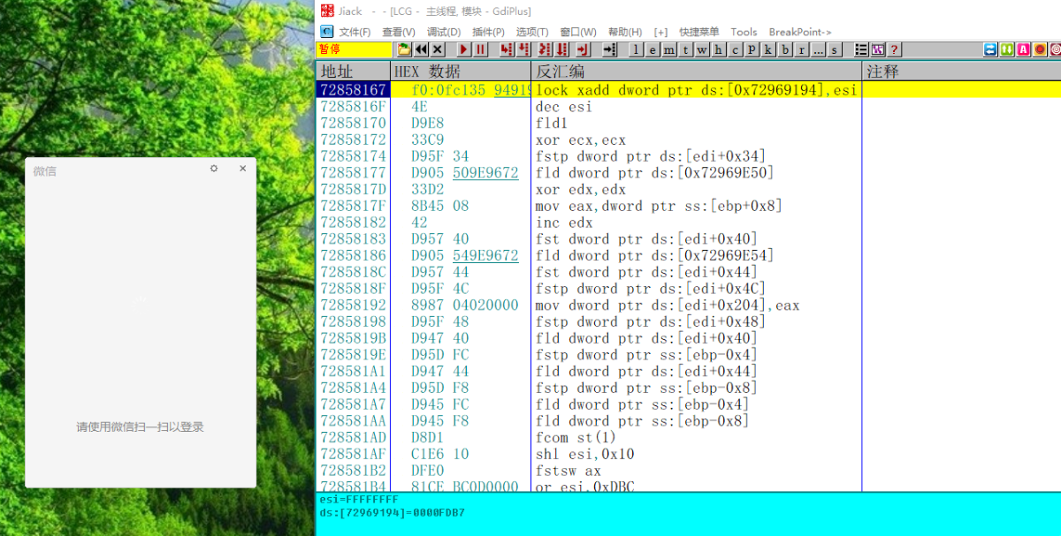The image size is (1061, 536).
Task: Click the Step Over toolbar icon
Action: (523, 49)
